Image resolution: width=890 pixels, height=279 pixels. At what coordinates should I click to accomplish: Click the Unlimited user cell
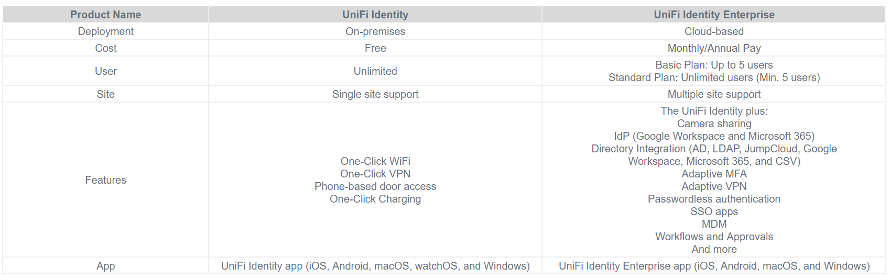[375, 71]
